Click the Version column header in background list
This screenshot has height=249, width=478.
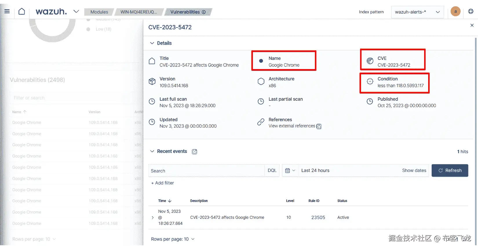(94, 112)
